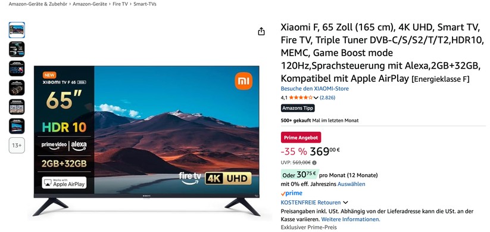Image resolution: width=490 pixels, height=232 pixels.
Task: Select the second product thumbnail
Action: 17,49
